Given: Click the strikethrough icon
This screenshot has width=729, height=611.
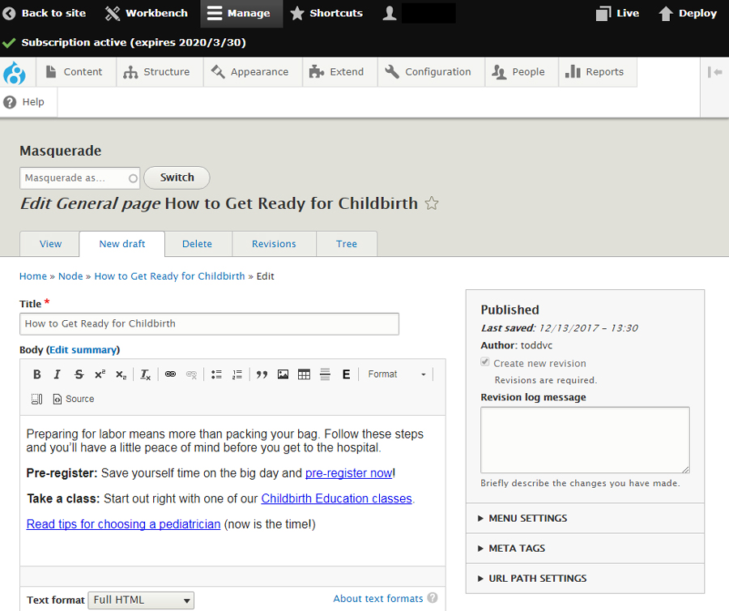Looking at the screenshot, I should tap(79, 374).
